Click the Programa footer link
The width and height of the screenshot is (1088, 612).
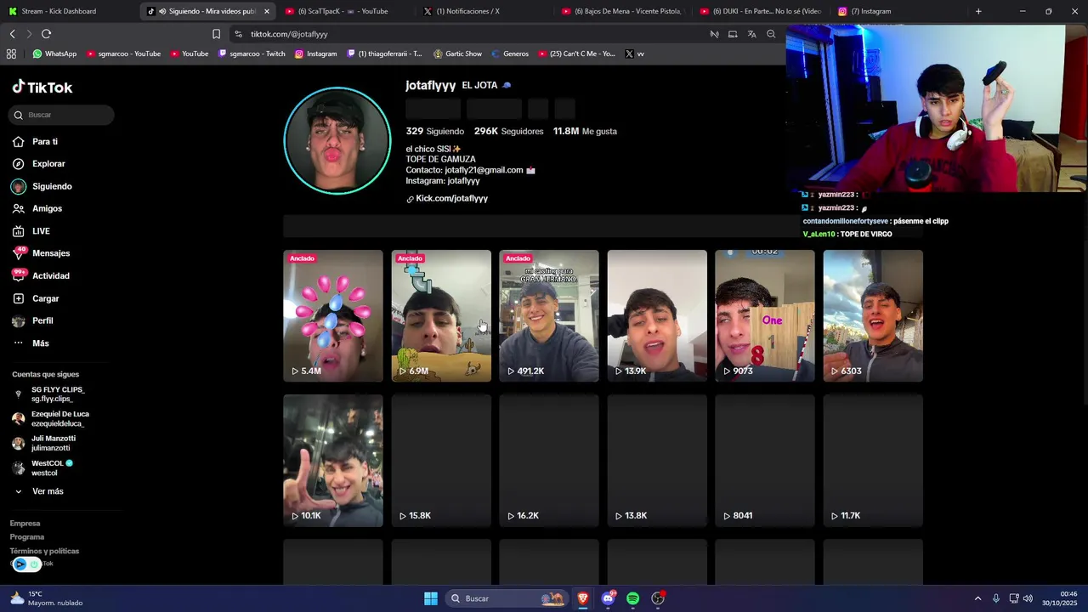point(26,537)
